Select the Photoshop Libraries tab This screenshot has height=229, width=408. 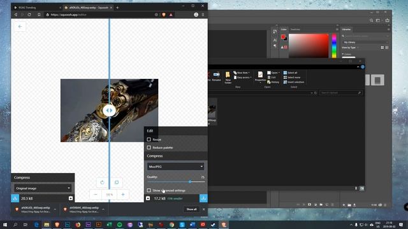(346, 29)
